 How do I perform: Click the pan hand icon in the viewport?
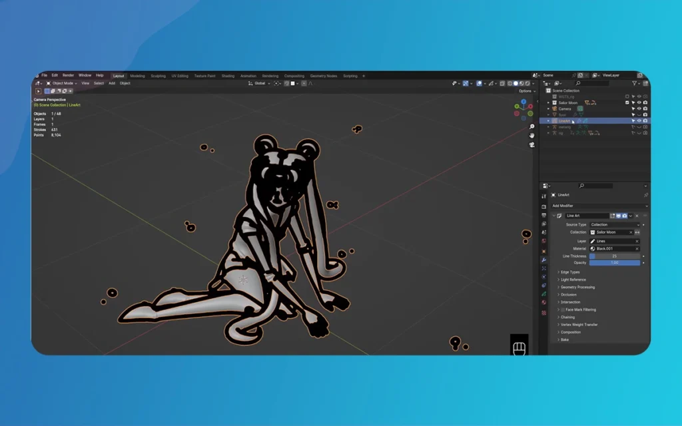(531, 136)
